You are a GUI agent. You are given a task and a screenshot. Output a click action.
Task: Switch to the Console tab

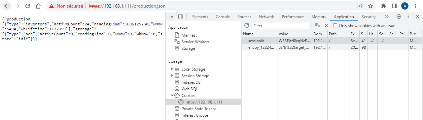tap(223, 17)
